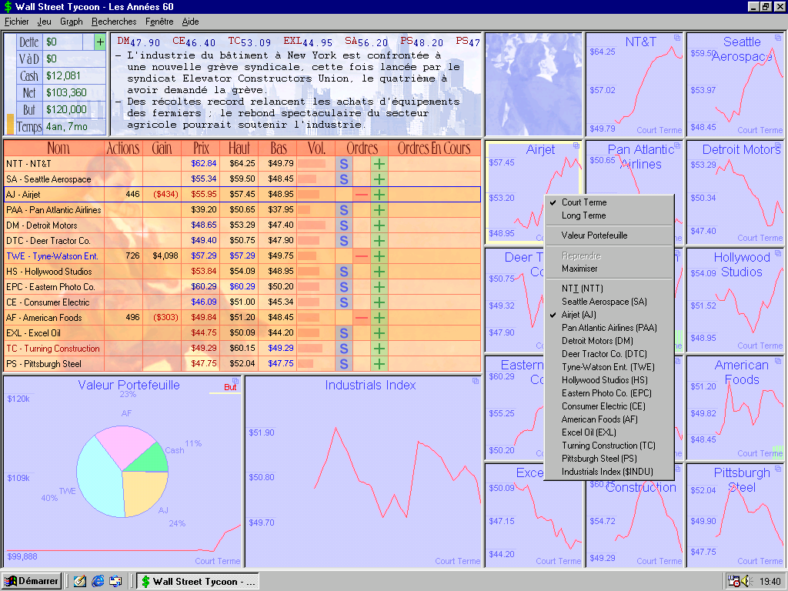Click the sell S icon for Pittsburgh Steel row
Screen dimensions: 788x591
(x=344, y=364)
